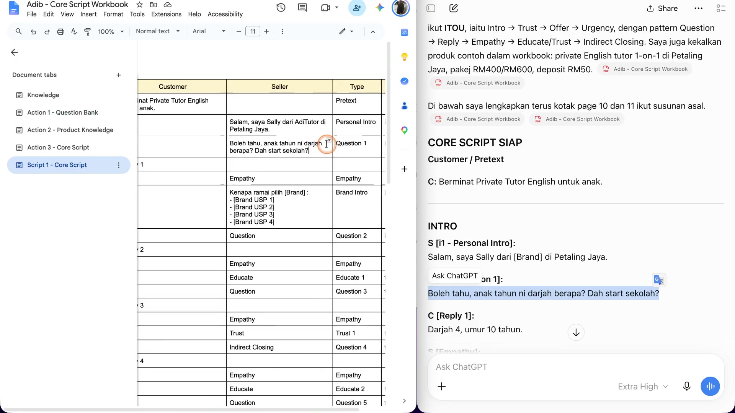Image resolution: width=735 pixels, height=413 pixels.
Task: Open Google Contacts person icon
Action: point(404,106)
